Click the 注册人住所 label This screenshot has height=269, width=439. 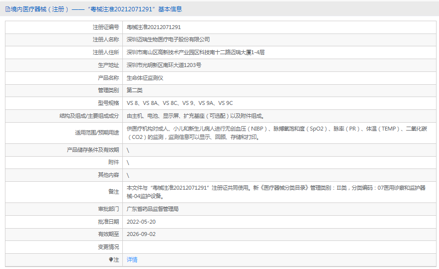106,52
